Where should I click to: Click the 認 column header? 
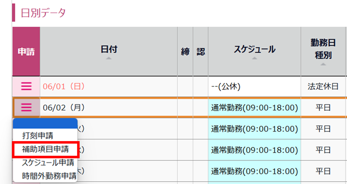200,51
